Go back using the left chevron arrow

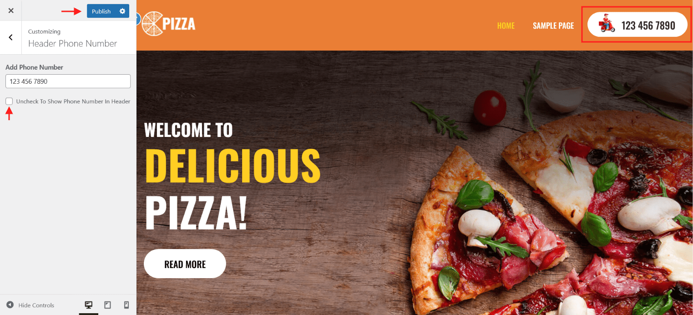coord(11,37)
